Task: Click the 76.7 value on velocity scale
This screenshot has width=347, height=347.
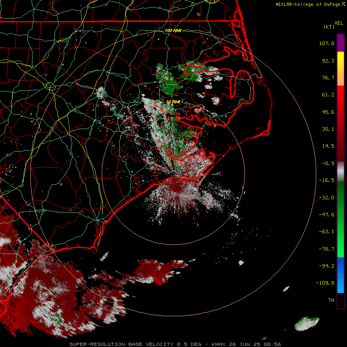Action: click(328, 77)
